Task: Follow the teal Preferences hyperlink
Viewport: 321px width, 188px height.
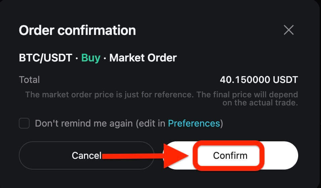Action: point(194,124)
